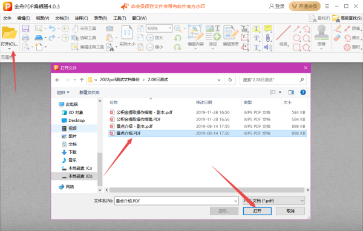The width and height of the screenshot is (363, 231).
Task: Click the blue help question mark icon
Action: coord(303,92)
